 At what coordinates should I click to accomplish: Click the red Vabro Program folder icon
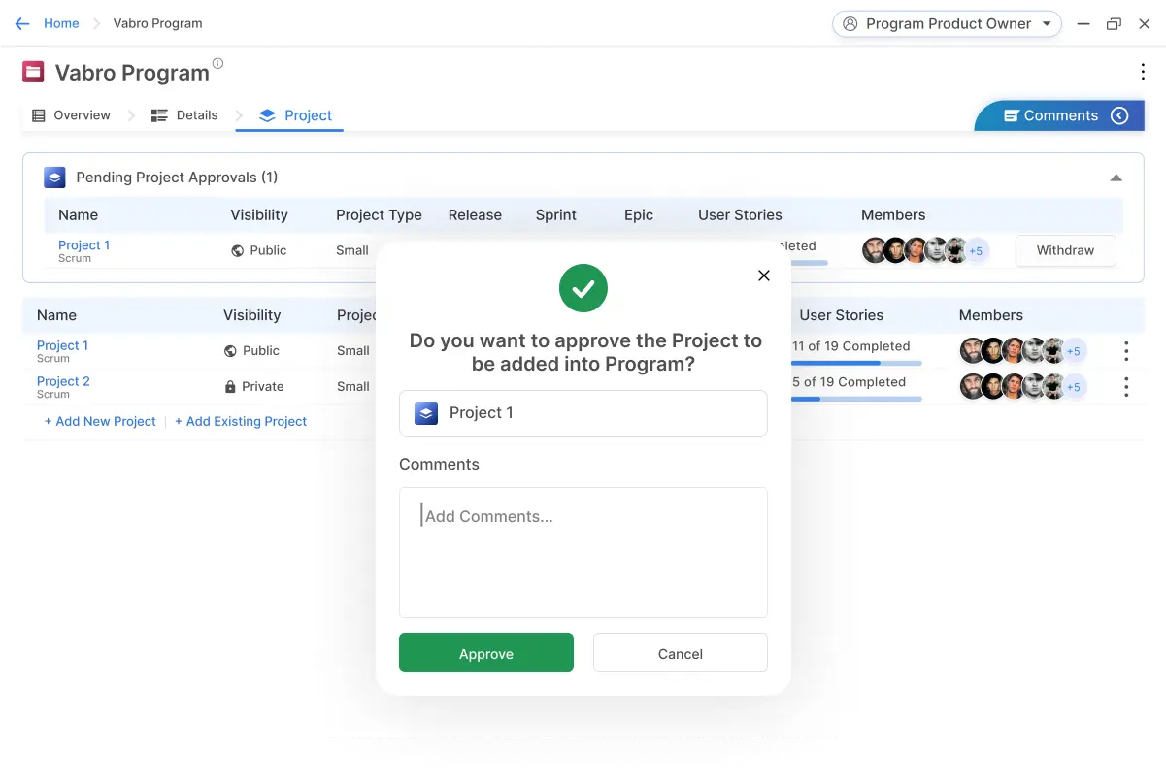33,72
